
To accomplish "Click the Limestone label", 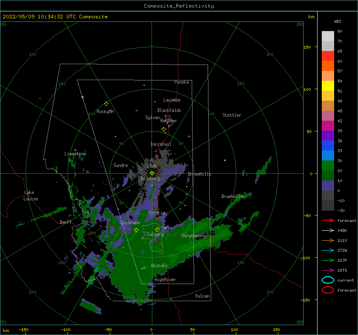I will (x=75, y=154).
